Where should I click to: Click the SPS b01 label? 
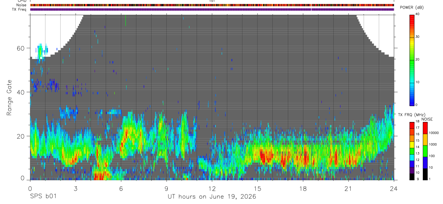(43, 196)
